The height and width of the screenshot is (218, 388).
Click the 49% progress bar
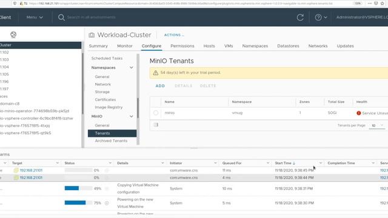(x=78, y=188)
